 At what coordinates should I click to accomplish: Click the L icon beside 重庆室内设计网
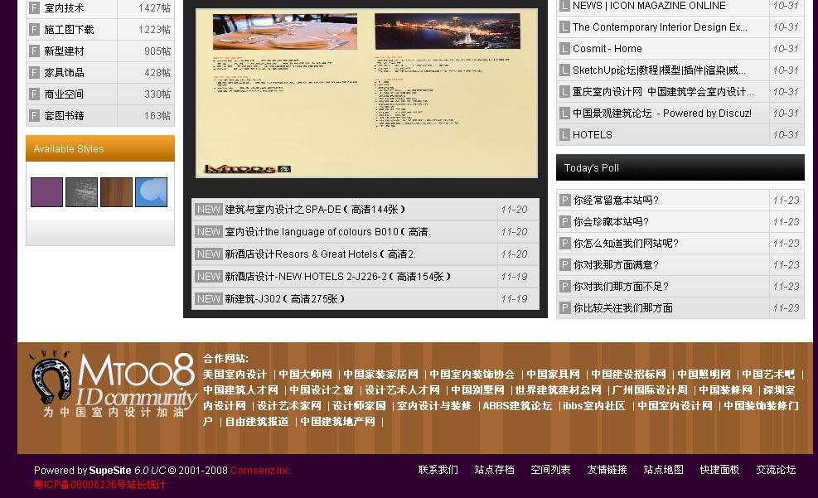(564, 92)
